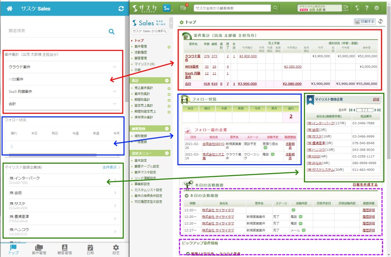Screen dimensions: 391x257
Task: Click the 印刷する print button
Action: (x=364, y=22)
